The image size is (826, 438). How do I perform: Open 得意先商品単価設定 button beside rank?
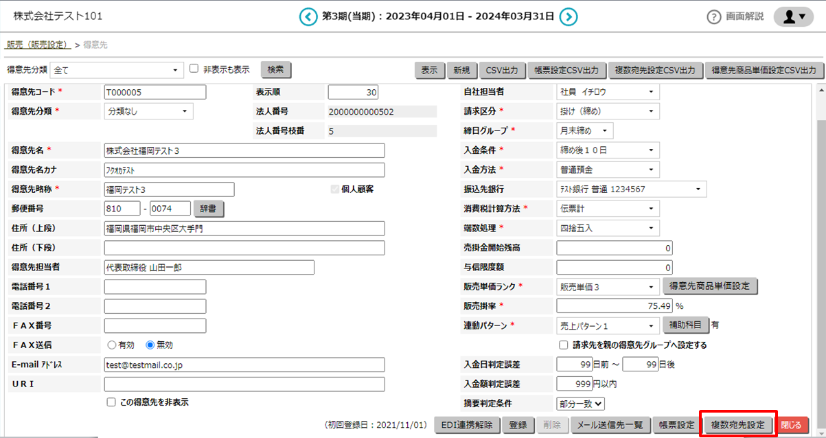click(710, 286)
